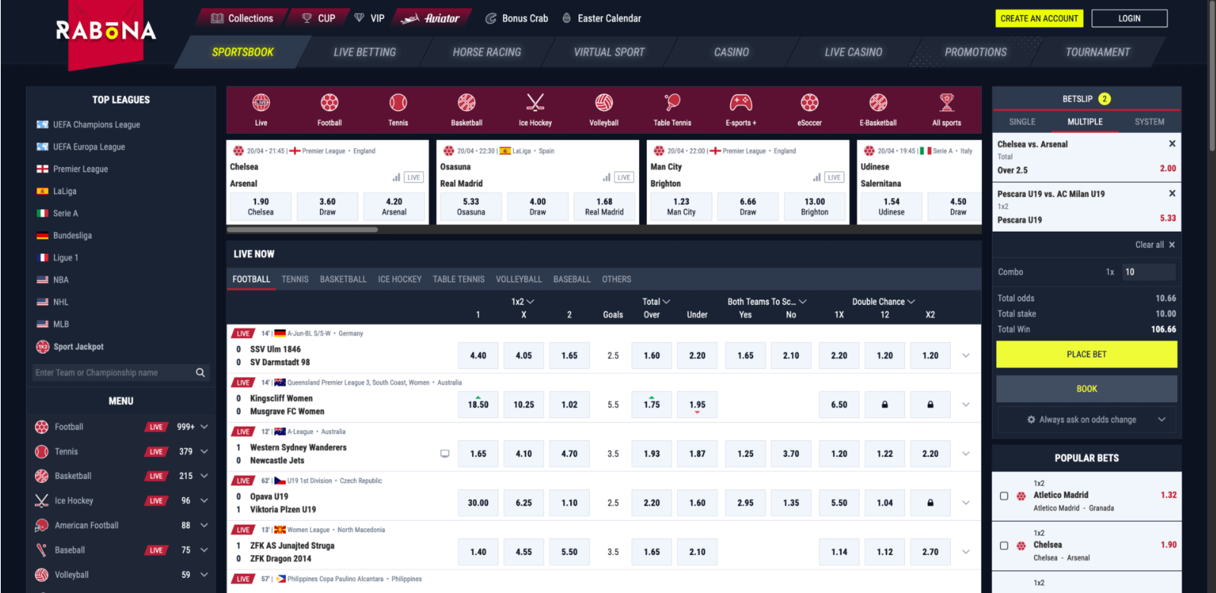Clear all betslip selections
The height and width of the screenshot is (593, 1216).
point(1155,245)
